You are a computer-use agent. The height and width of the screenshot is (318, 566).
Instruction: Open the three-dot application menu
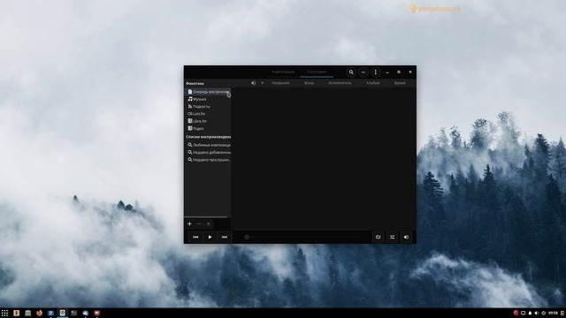pyautogui.click(x=375, y=72)
